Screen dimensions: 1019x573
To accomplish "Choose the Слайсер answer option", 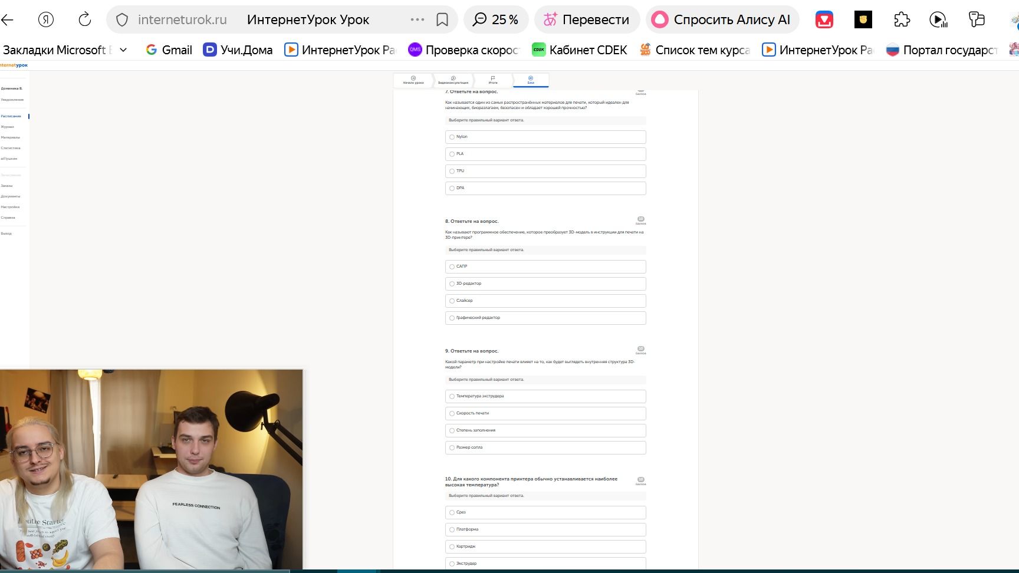I will (x=545, y=301).
